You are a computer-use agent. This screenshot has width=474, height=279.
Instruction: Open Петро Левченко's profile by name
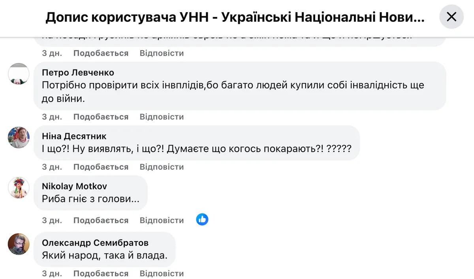78,73
